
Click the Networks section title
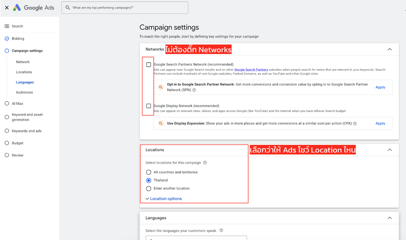pyautogui.click(x=155, y=49)
